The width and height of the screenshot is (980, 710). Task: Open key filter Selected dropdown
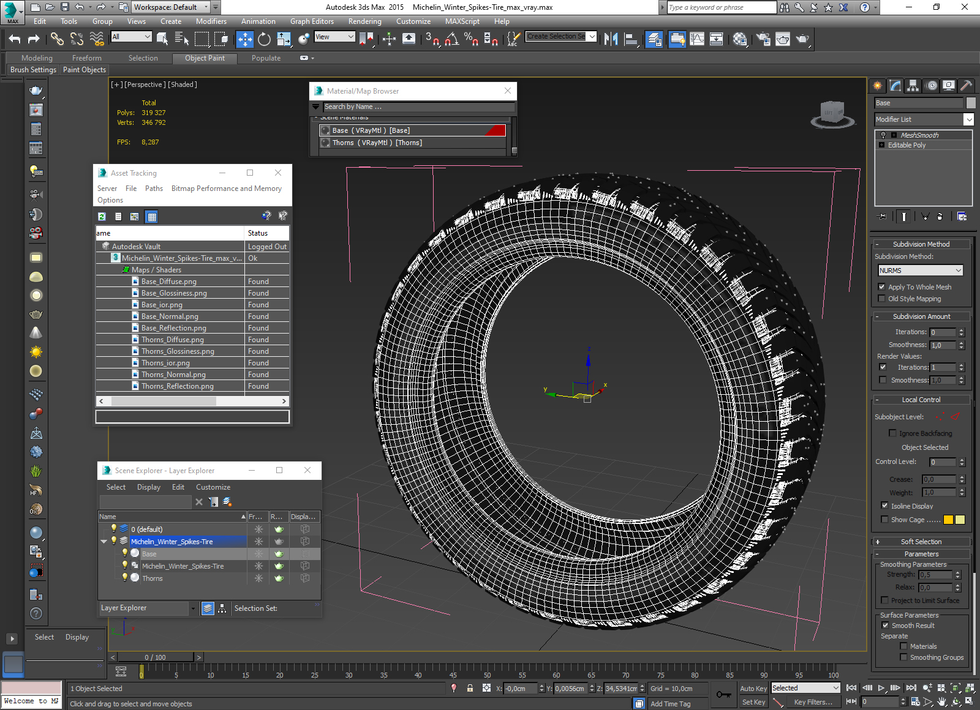point(805,688)
